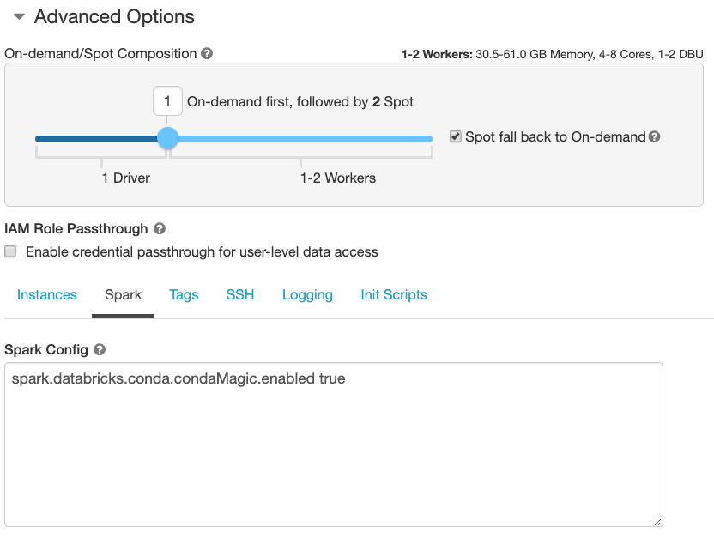Grab the Spark Config textarea resize handle

pyautogui.click(x=657, y=521)
